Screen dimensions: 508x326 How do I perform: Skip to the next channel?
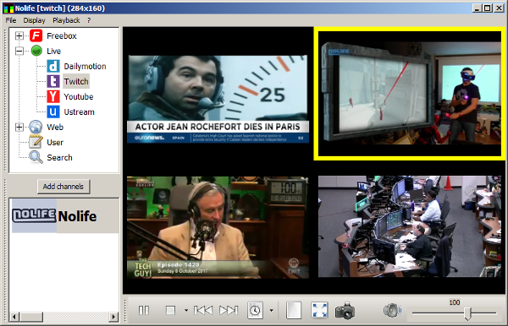tap(229, 311)
